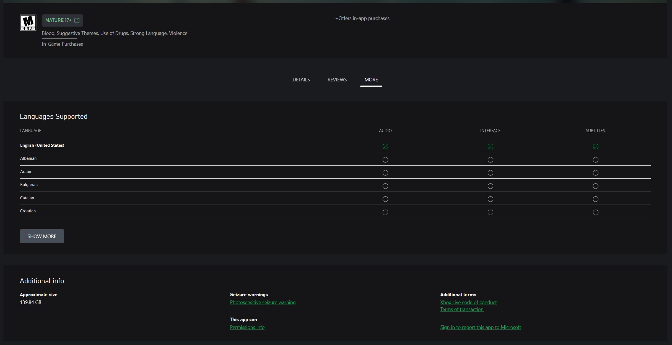Viewport: 672px width, 345px height.
Task: Switch to the Reviews tab
Action: pyautogui.click(x=337, y=80)
